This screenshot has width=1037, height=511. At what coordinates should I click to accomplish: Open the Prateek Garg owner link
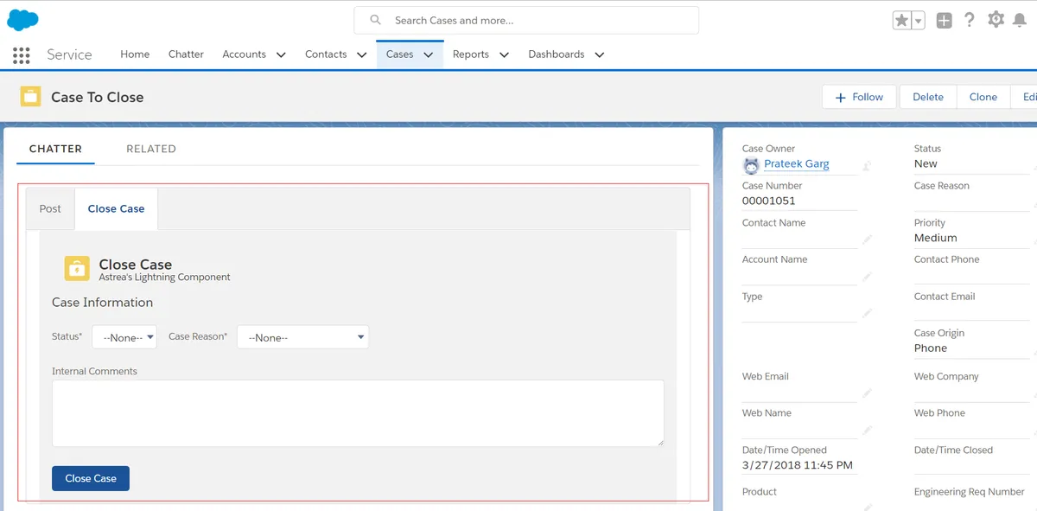click(x=797, y=163)
